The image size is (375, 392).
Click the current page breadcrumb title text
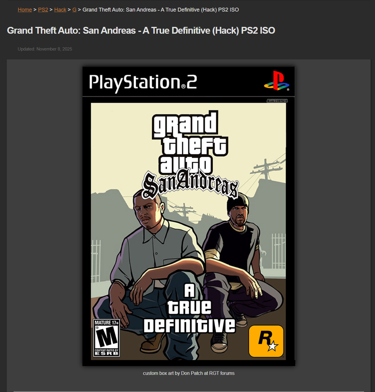(x=161, y=10)
